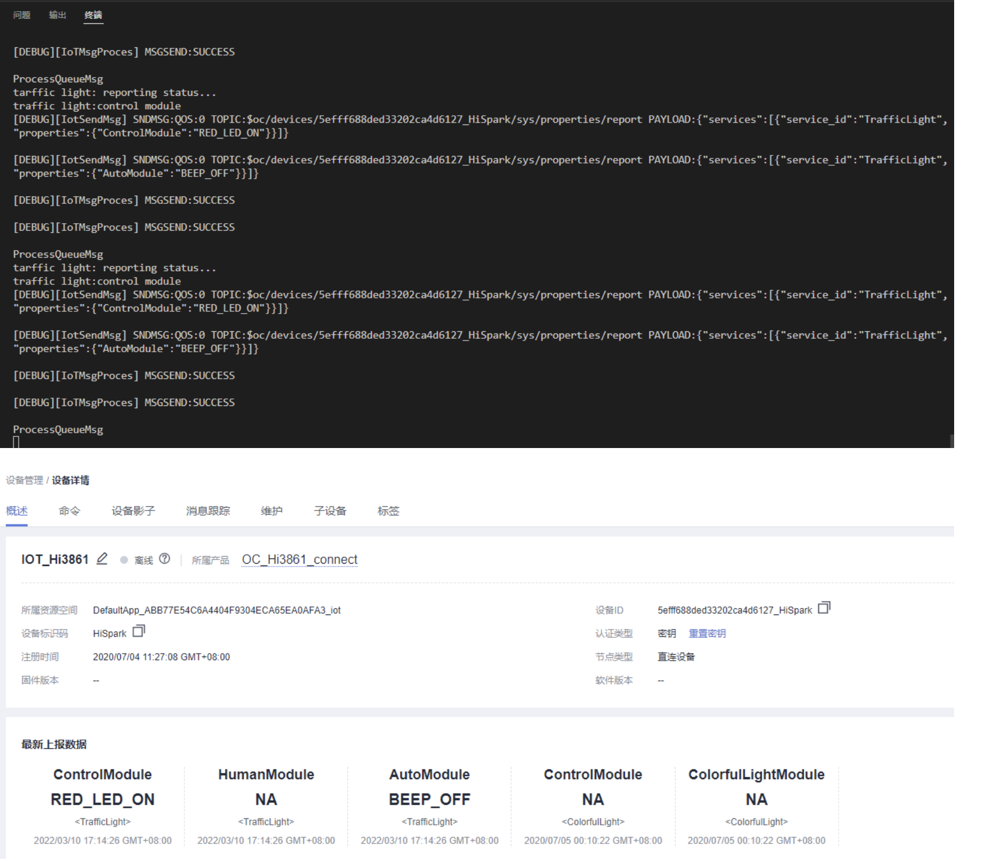The image size is (981, 861).
Task: Click the 重置密钥 reset key link
Action: (707, 633)
